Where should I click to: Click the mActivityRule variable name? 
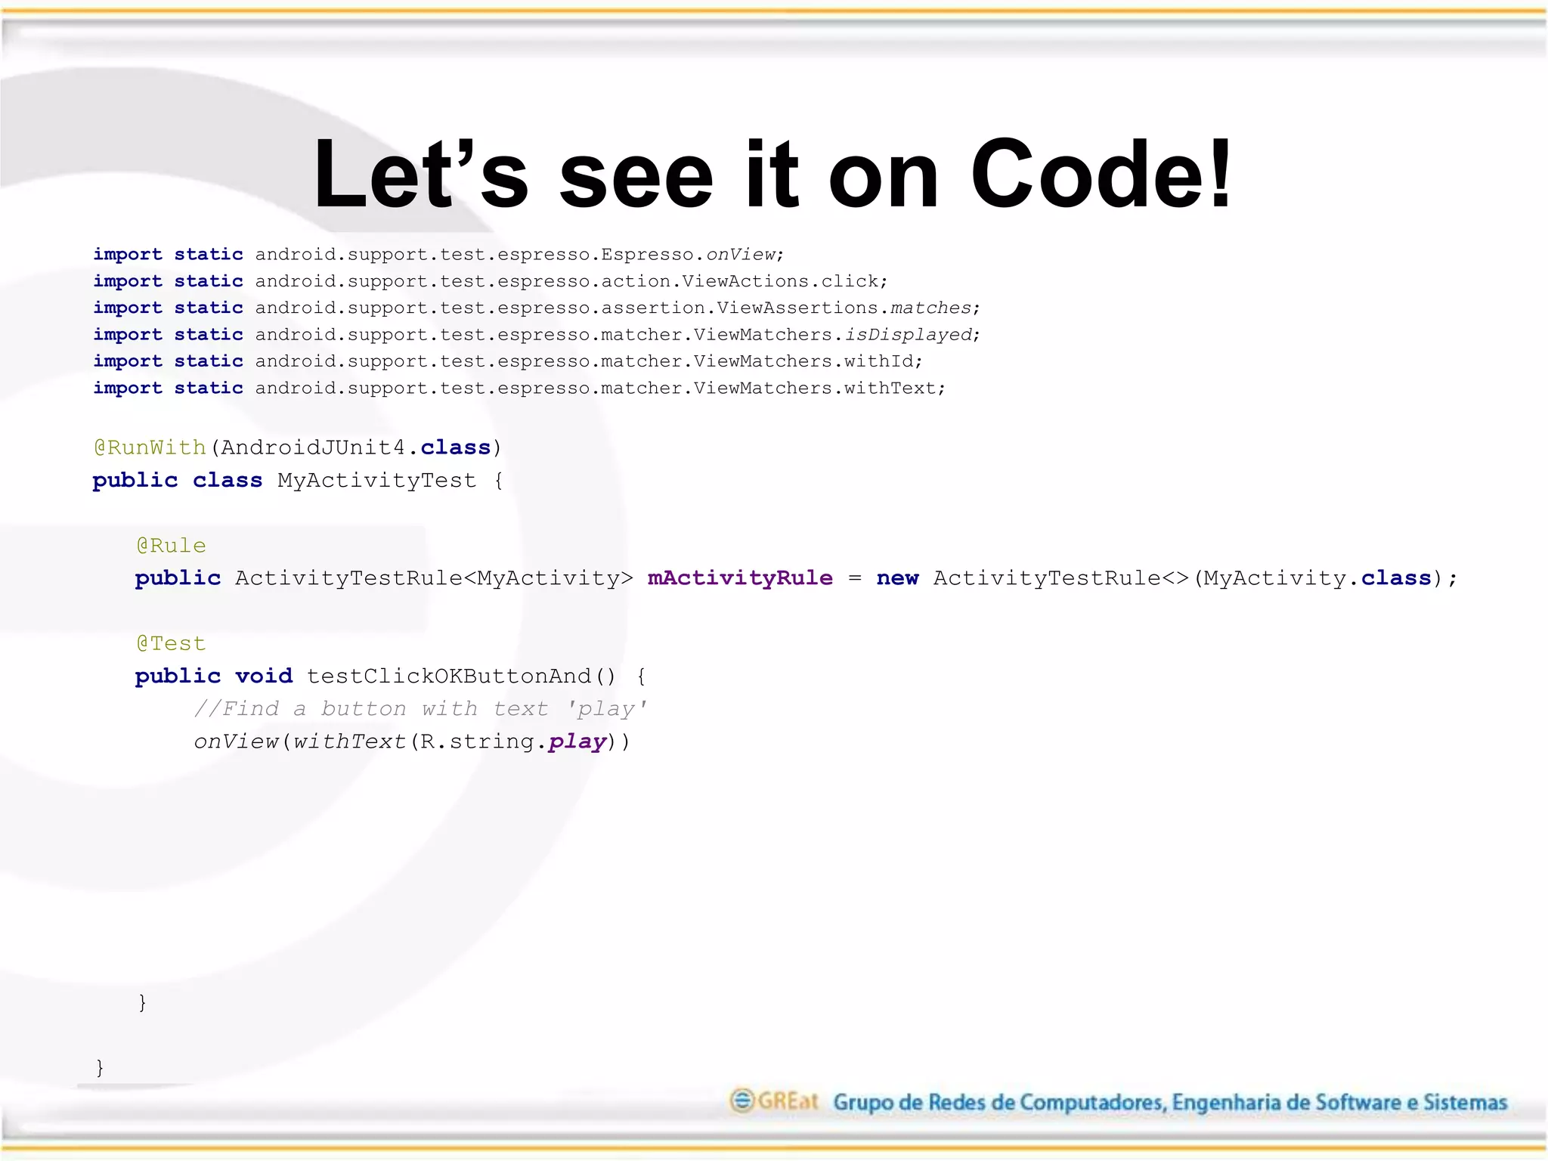coord(739,578)
